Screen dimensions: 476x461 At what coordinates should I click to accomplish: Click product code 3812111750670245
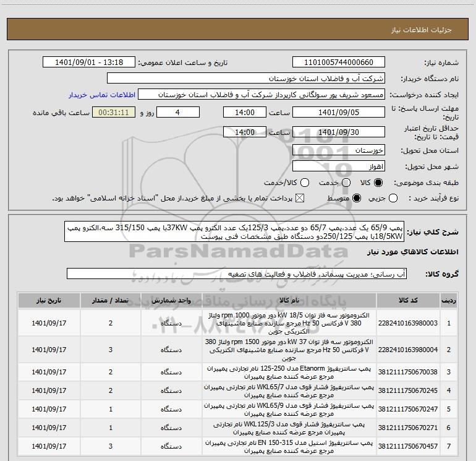coord(408,390)
